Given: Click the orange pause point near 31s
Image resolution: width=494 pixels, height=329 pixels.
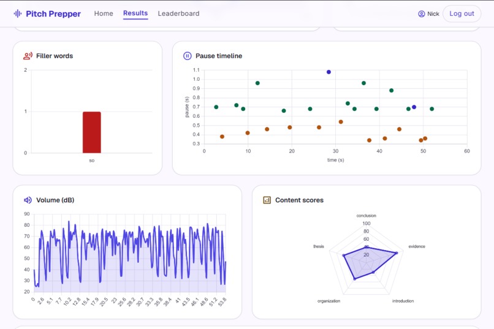Looking at the screenshot, I should (341, 122).
